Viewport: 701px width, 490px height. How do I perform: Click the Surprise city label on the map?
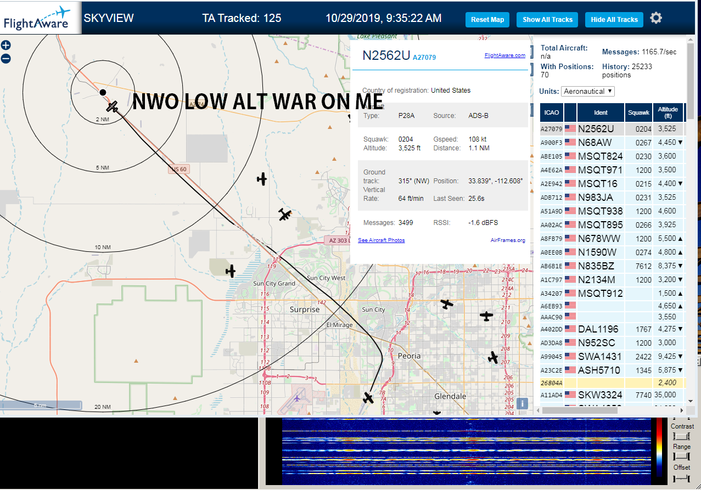[305, 309]
